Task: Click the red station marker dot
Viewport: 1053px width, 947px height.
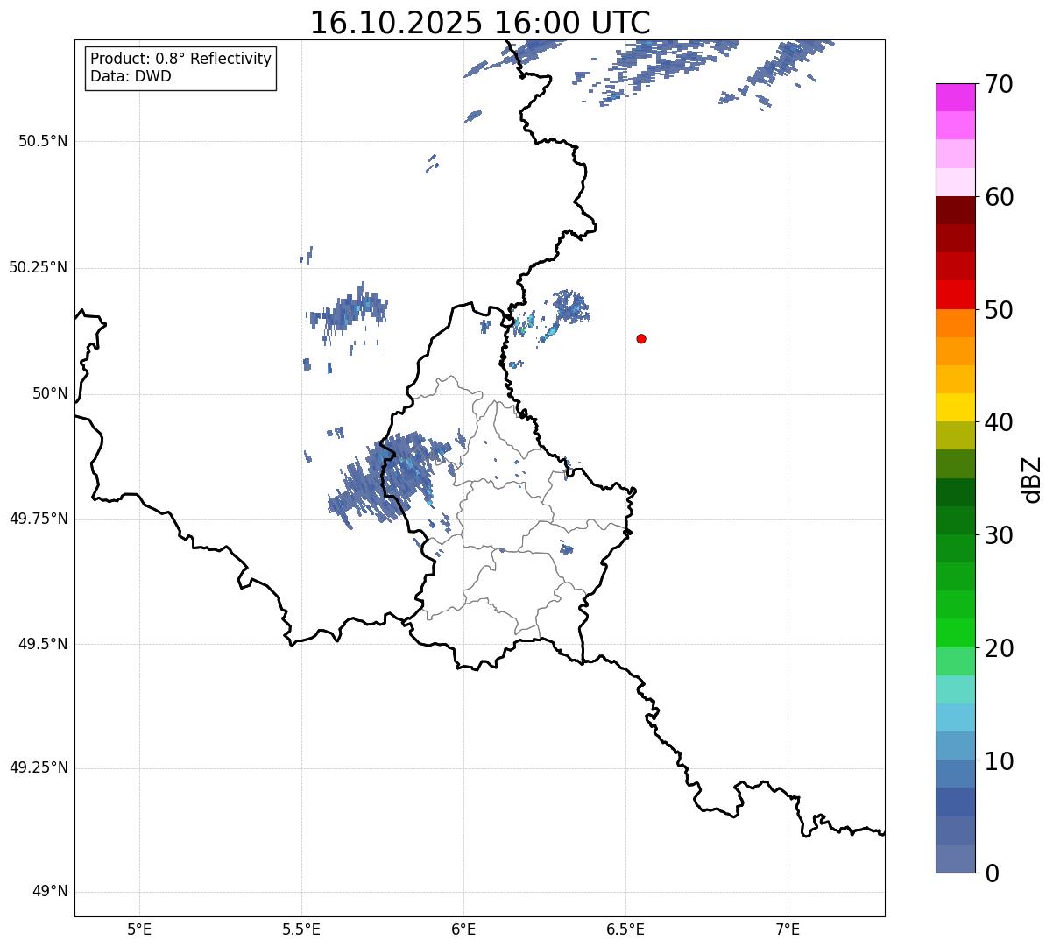Action: pyautogui.click(x=641, y=338)
